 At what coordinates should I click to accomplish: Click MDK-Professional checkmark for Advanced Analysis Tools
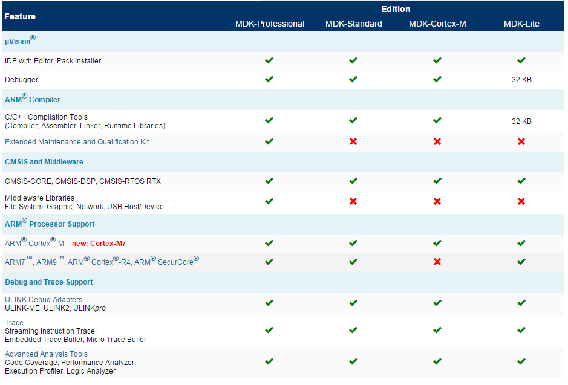pyautogui.click(x=269, y=361)
